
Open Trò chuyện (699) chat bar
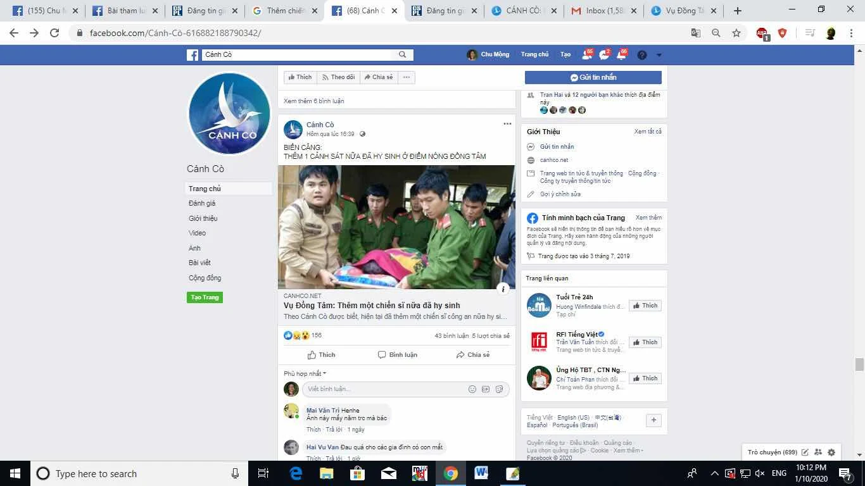tap(772, 452)
